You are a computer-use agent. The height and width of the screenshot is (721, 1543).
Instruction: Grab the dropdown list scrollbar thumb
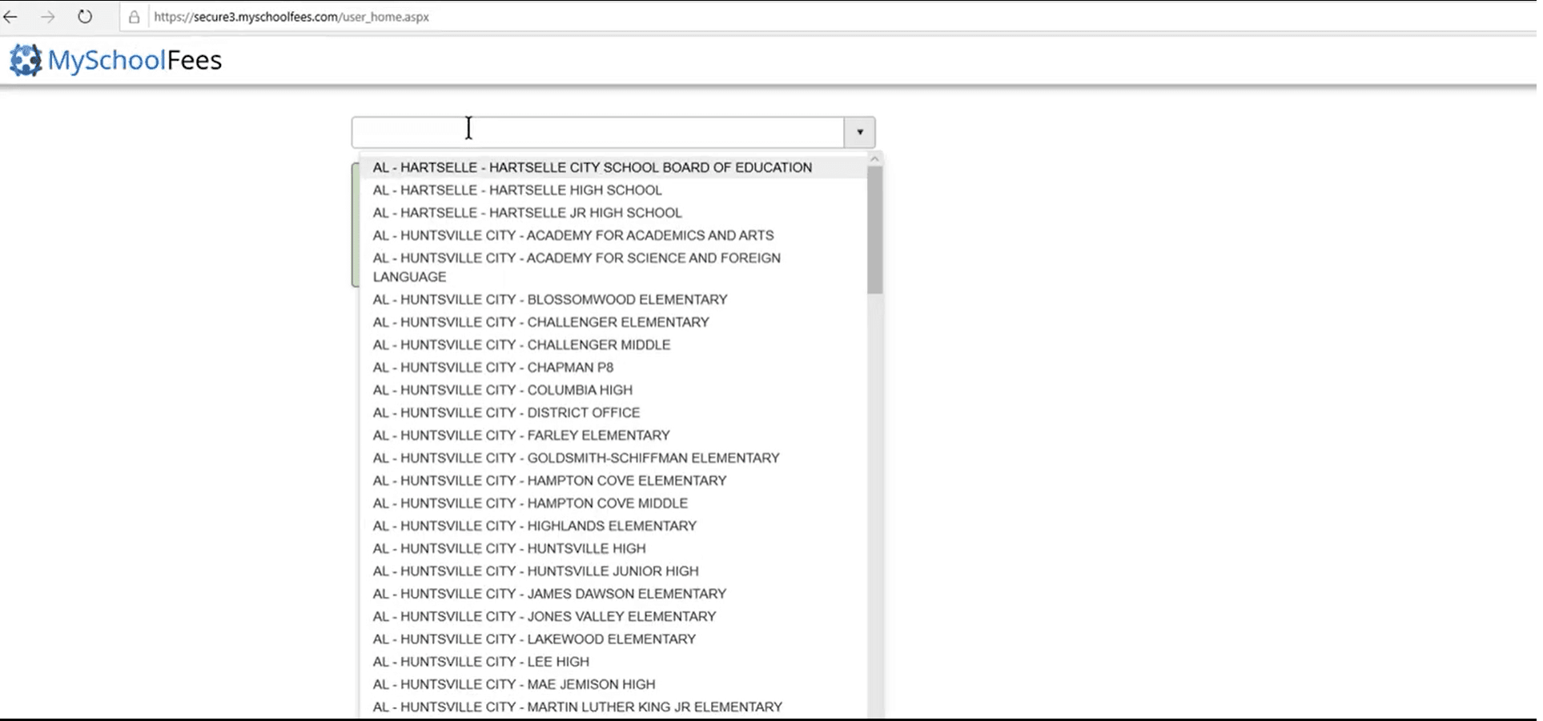tap(874, 230)
